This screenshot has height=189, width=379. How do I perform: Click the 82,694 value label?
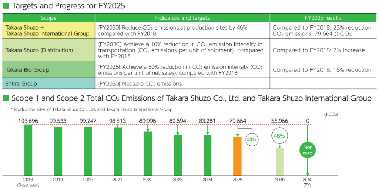(x=177, y=121)
